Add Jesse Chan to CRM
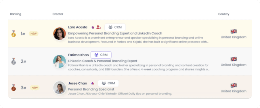Image resolution: width=260 pixels, height=108 pixels. tap(108, 83)
